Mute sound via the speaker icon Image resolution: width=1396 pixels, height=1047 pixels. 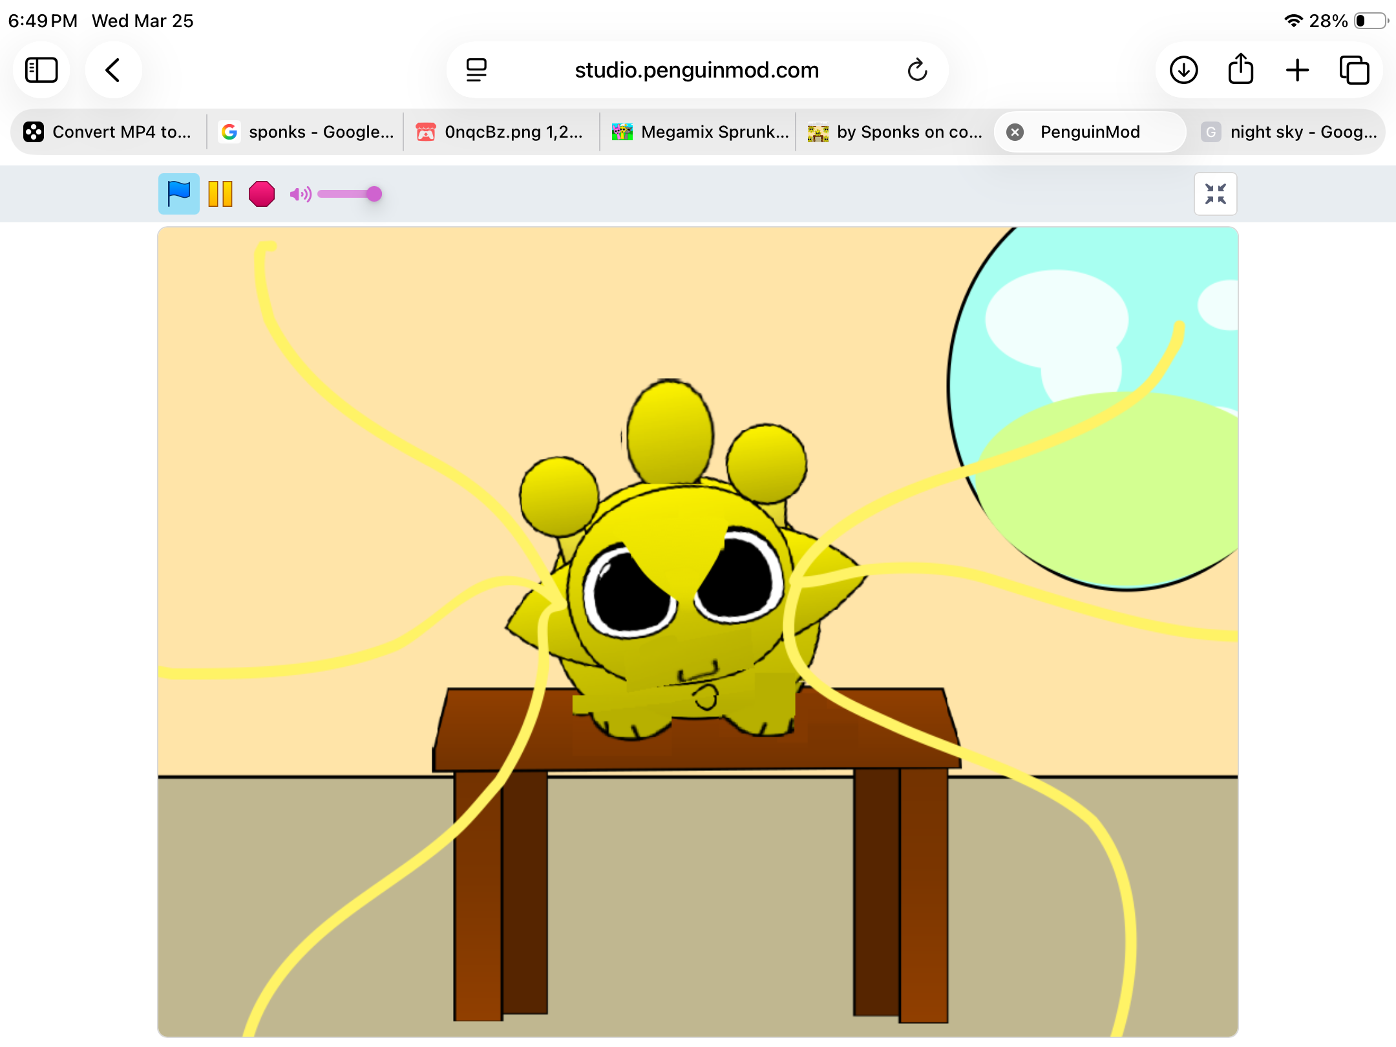tap(301, 194)
